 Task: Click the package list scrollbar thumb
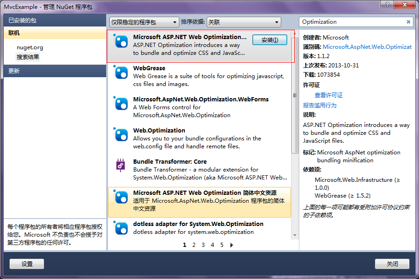[295, 96]
